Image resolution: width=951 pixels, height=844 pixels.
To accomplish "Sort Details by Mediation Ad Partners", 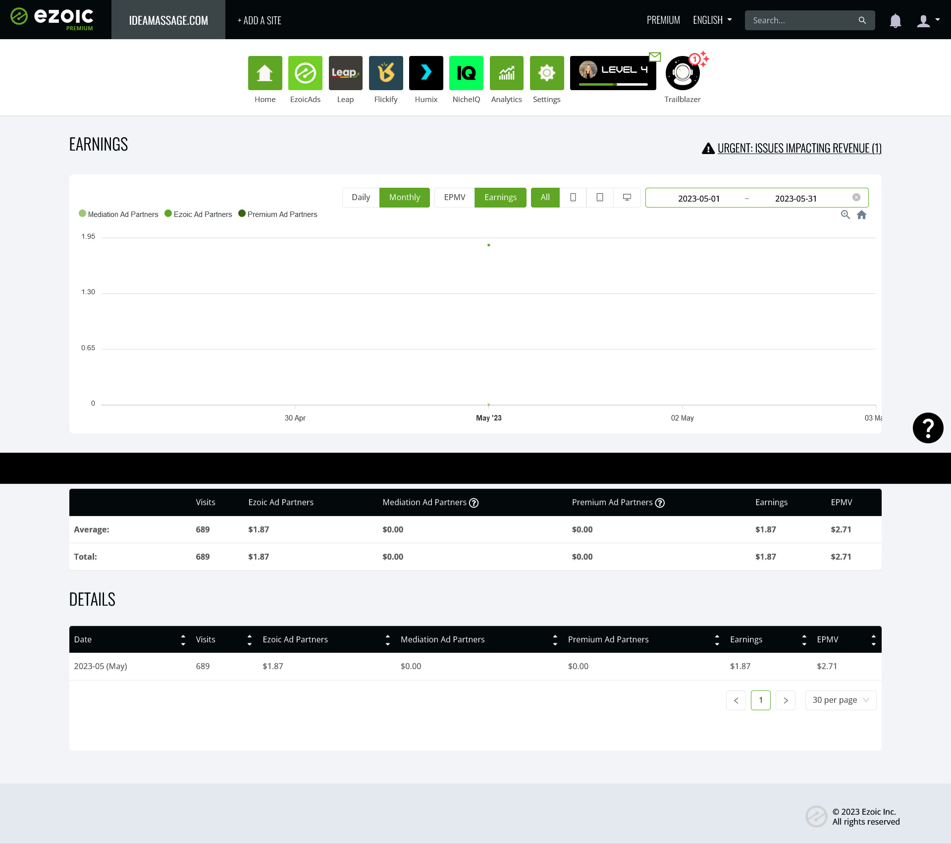I will 555,640.
